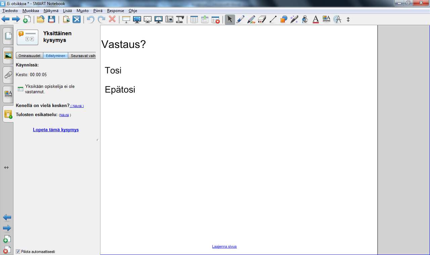Viewport: 430px width, 255px height.
Task: Move toolbar to bottom with up-down arrow
Action: (348, 19)
